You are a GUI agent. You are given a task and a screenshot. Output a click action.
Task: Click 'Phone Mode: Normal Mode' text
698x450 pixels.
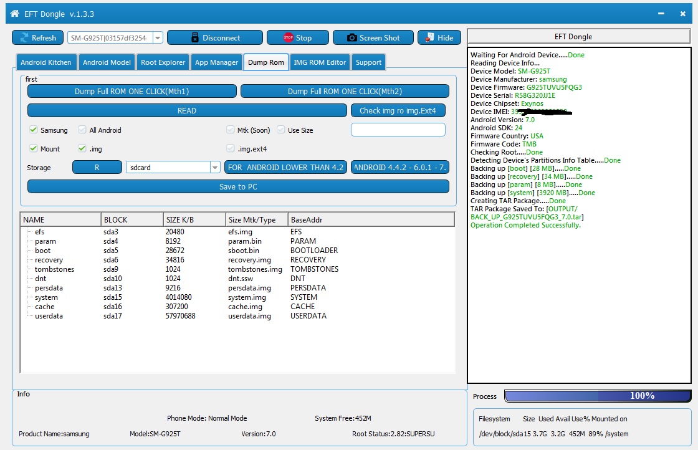click(x=206, y=418)
